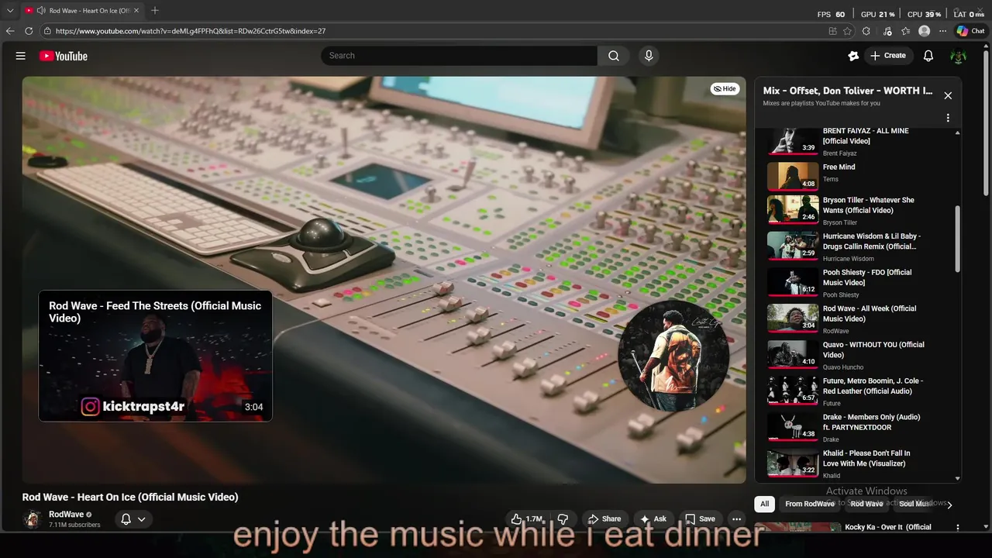The width and height of the screenshot is (992, 558).
Task: Open tab actions dropdown arrow
Action: [x=10, y=11]
